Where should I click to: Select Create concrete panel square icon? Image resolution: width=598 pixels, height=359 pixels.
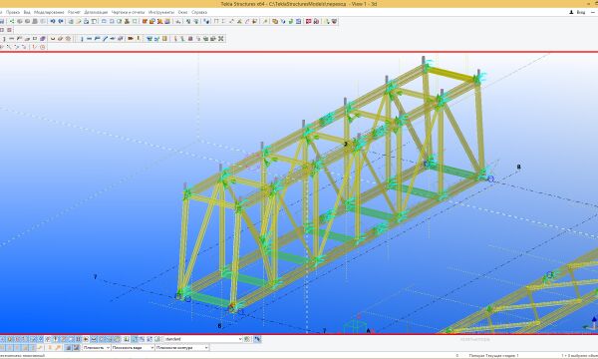[x=35, y=39]
